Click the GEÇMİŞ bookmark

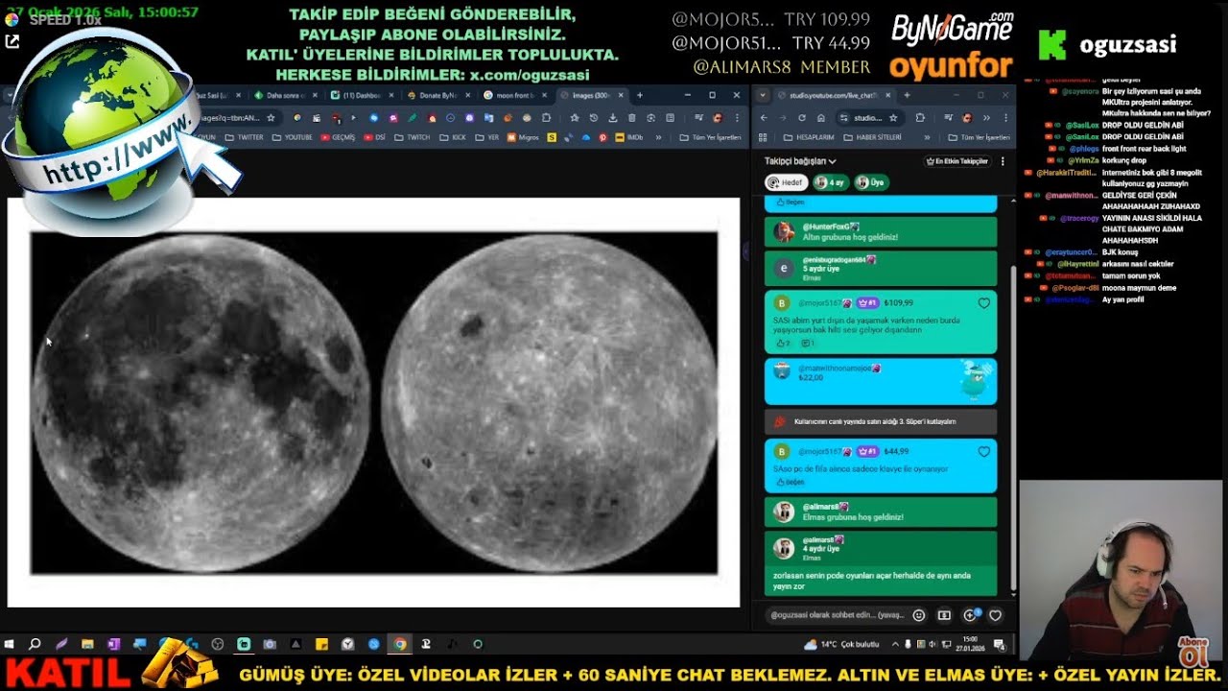point(337,137)
